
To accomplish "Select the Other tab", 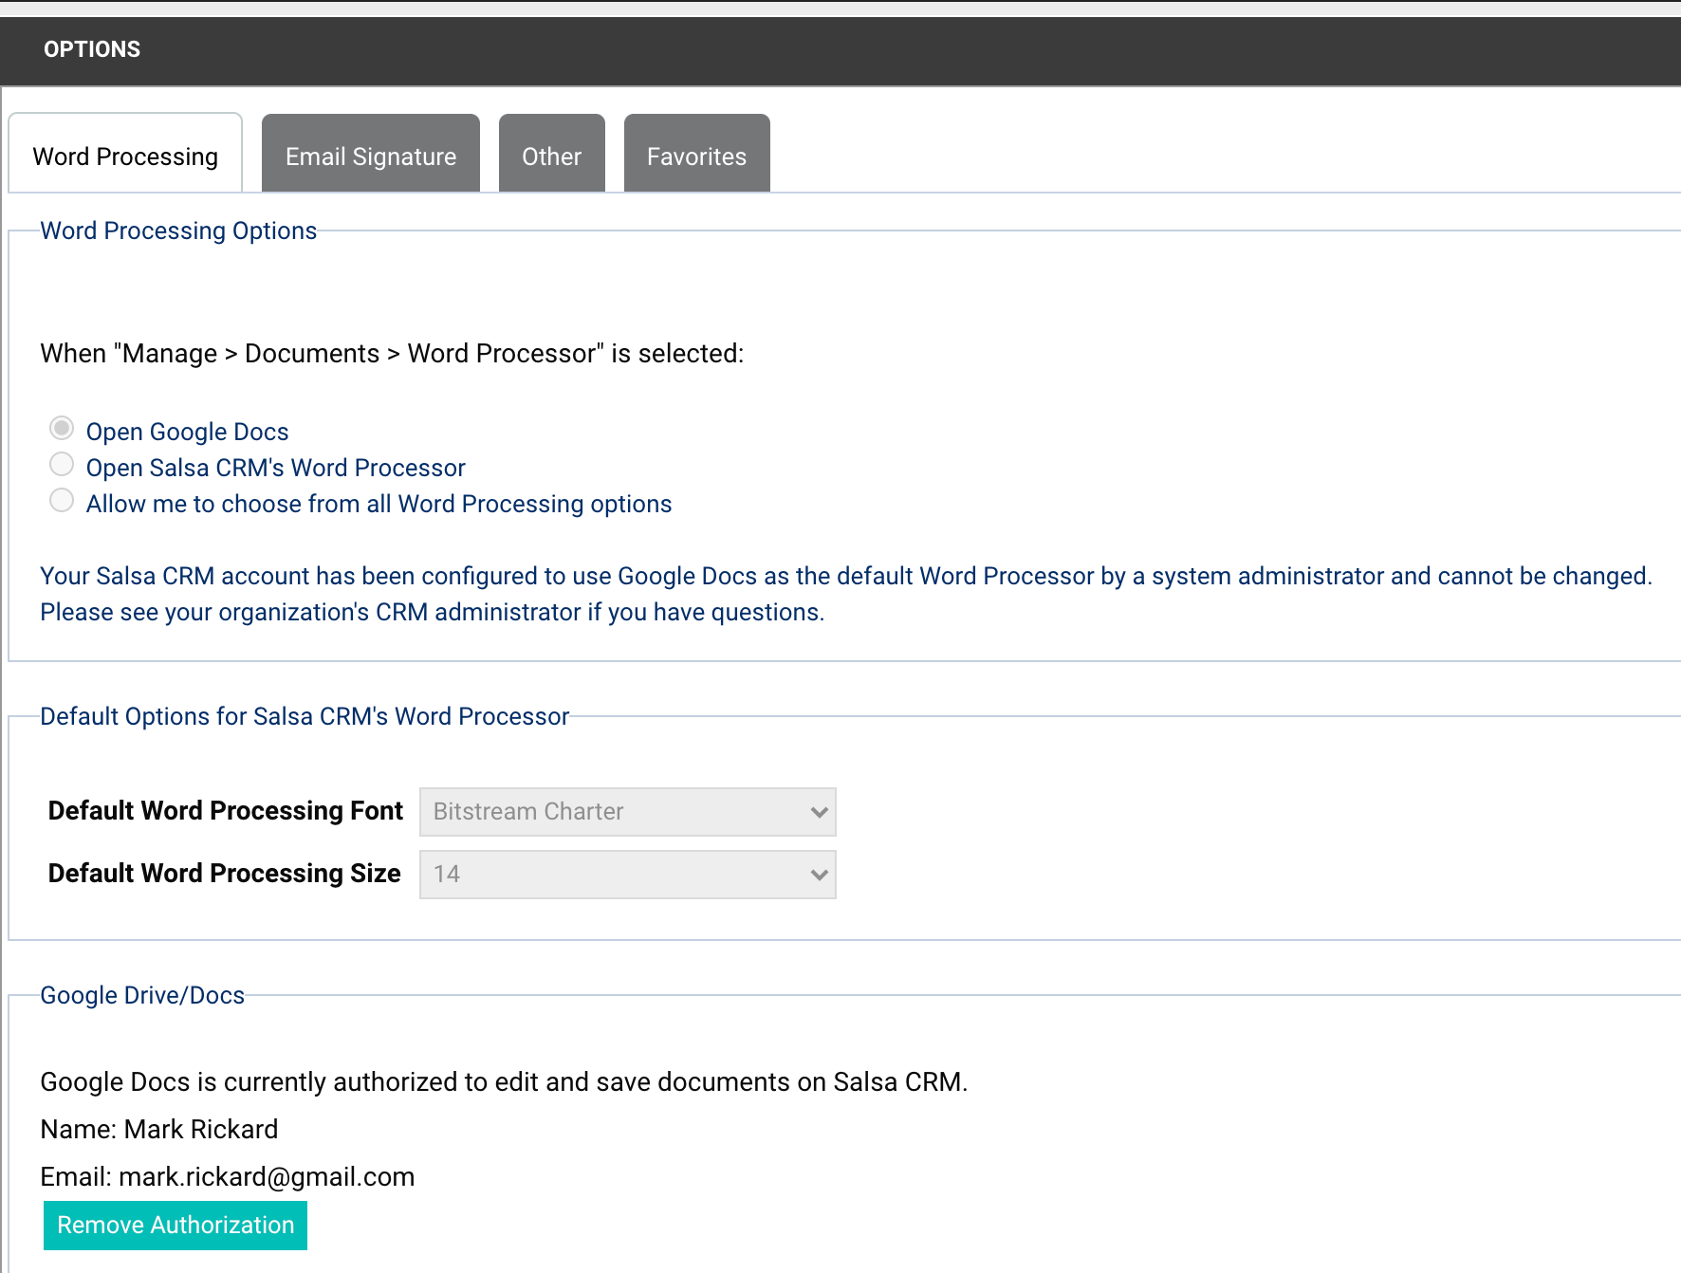I will pyautogui.click(x=552, y=154).
